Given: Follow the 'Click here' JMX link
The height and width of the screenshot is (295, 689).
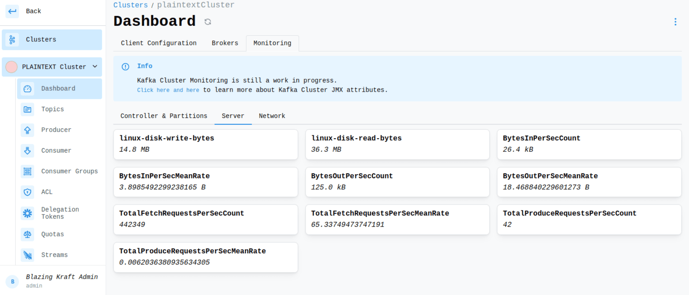Looking at the screenshot, I should pyautogui.click(x=153, y=90).
